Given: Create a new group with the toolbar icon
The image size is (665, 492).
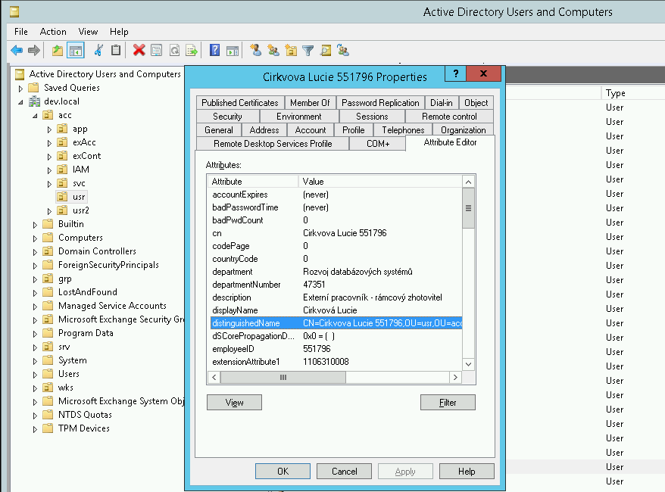Looking at the screenshot, I should pos(273,51).
